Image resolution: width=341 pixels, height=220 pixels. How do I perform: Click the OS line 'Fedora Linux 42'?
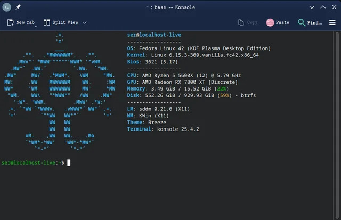199,48
